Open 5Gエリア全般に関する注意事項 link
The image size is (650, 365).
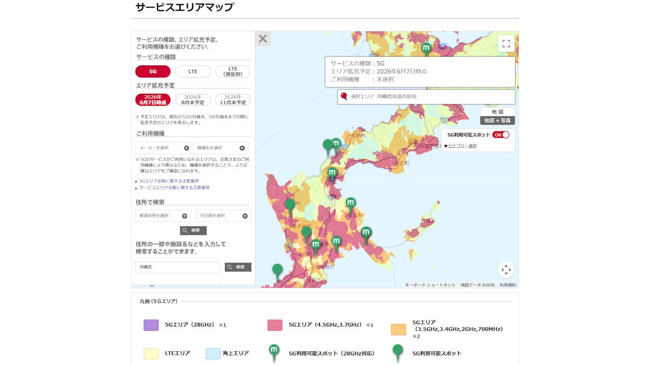tap(169, 181)
